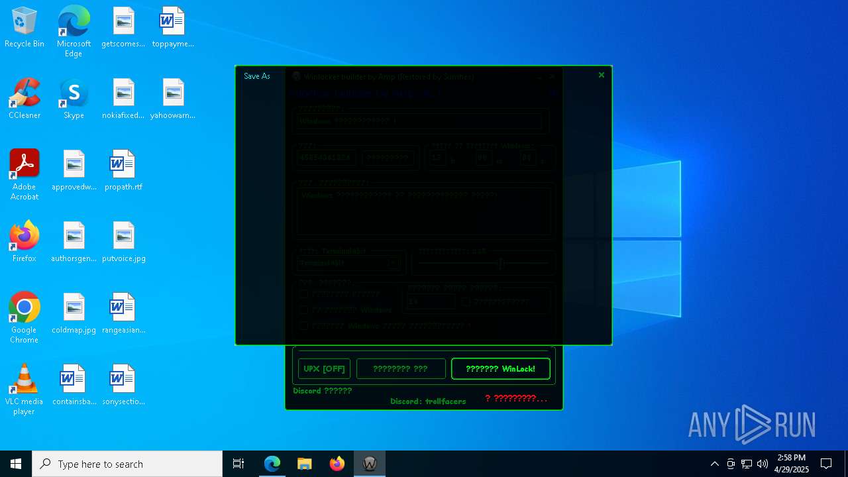848x477 pixels.
Task: Select the Firefox desktop shortcut
Action: [x=25, y=242]
